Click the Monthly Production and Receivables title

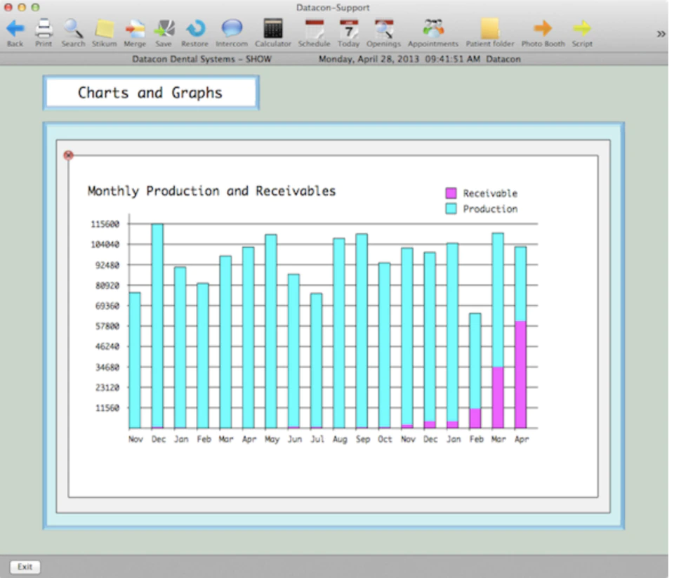pos(211,191)
